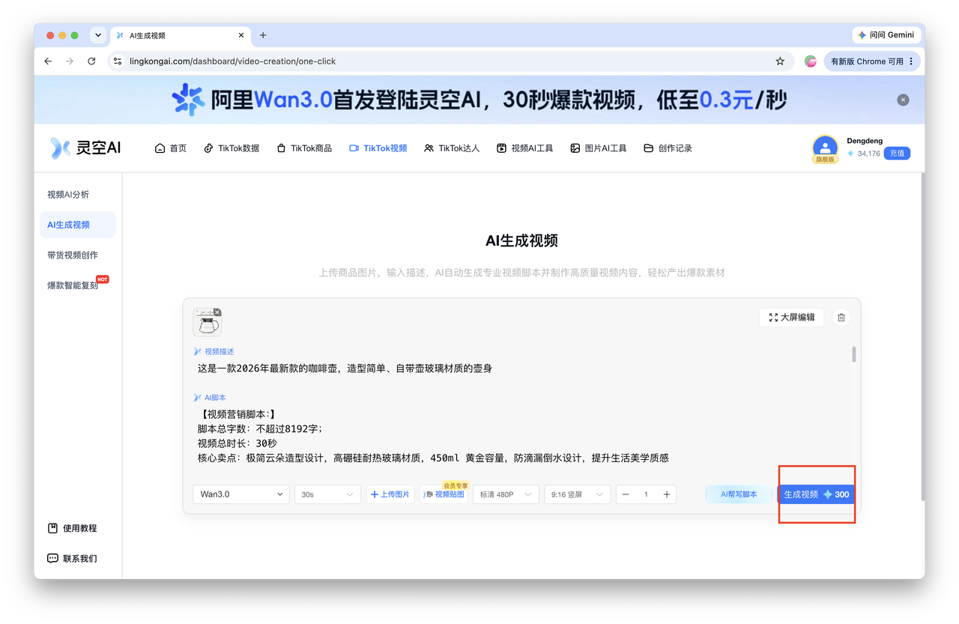The height and width of the screenshot is (624, 959).
Task: Remove the uploaded coffee pot image
Action: (217, 312)
